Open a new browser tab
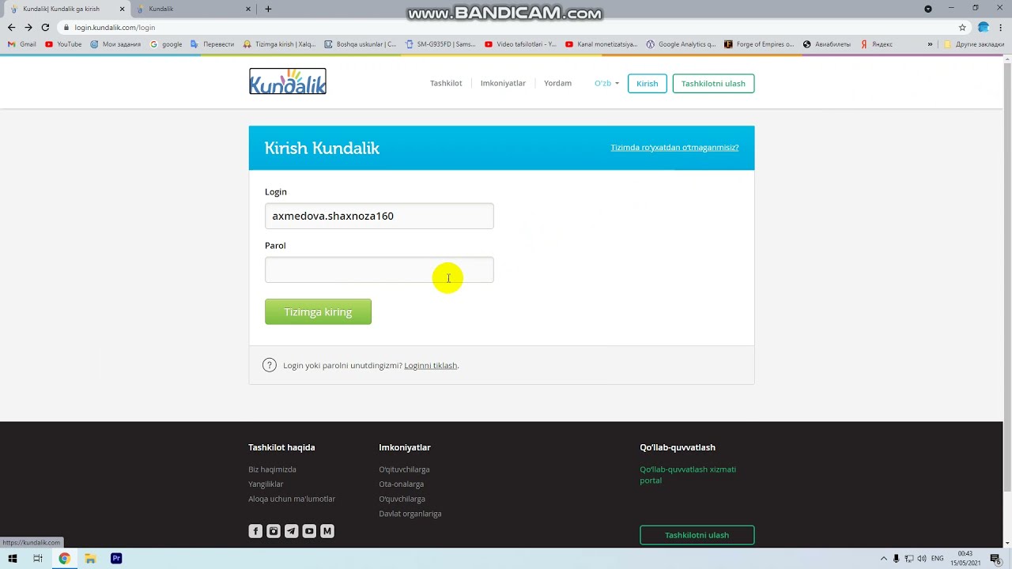The height and width of the screenshot is (569, 1012). [268, 9]
